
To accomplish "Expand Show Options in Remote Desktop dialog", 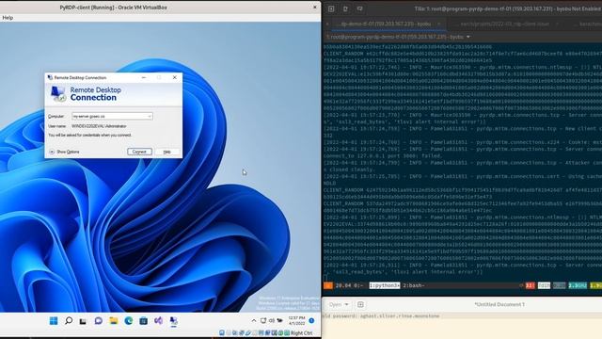I will pos(64,152).
